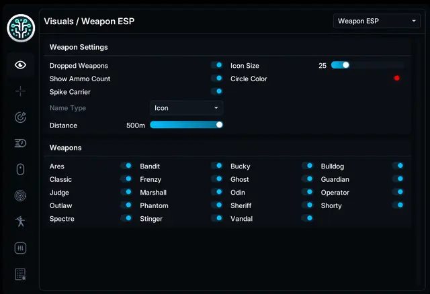Open the Weapon ESP dropdown at top right
Screen dimensions: 430x294
pyautogui.click(x=377, y=21)
